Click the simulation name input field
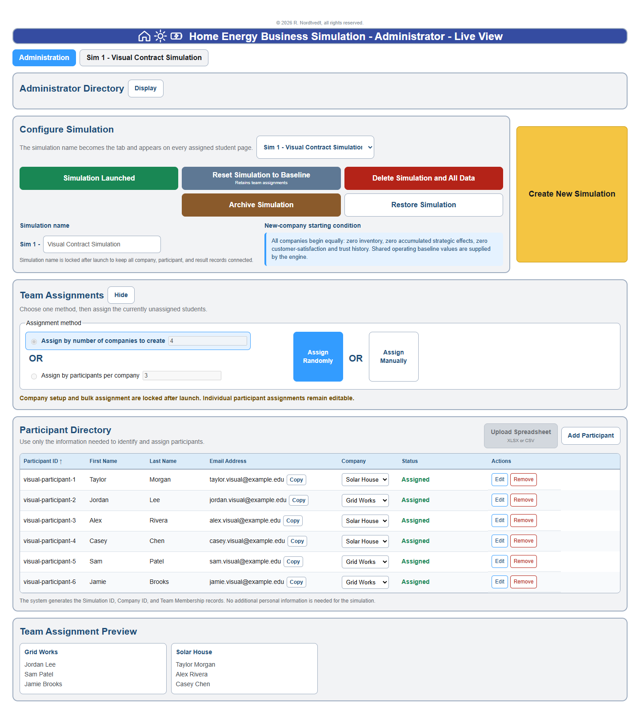Image resolution: width=640 pixels, height=720 pixels. 102,245
